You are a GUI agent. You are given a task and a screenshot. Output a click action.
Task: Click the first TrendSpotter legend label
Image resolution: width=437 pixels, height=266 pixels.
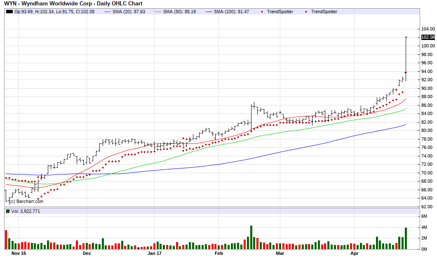pyautogui.click(x=280, y=12)
